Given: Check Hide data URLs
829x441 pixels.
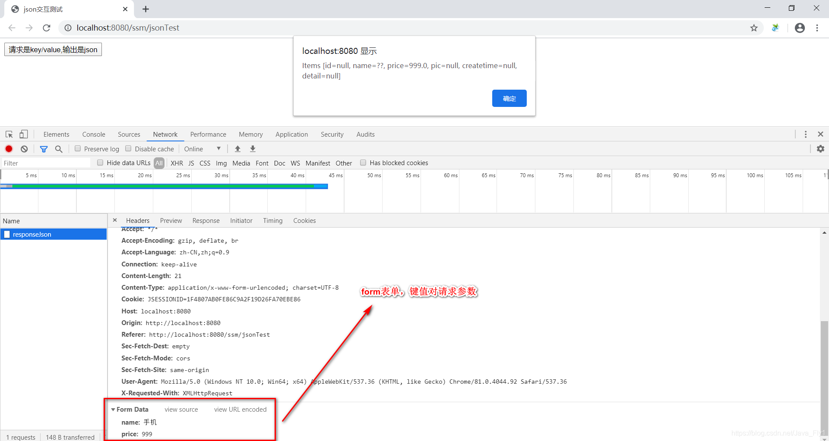Looking at the screenshot, I should (100, 163).
